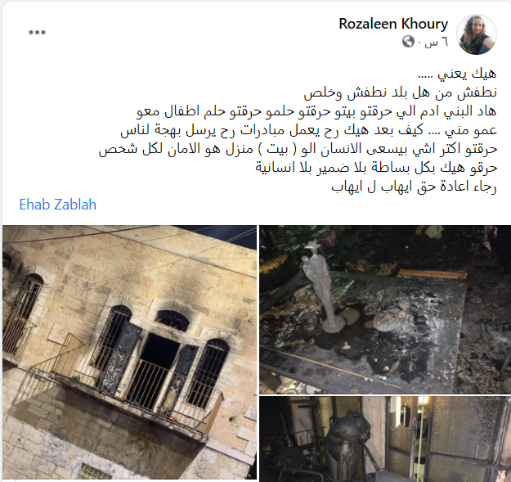
Task: Open Rozaleen Khoury's profile name link
Action: [393, 24]
